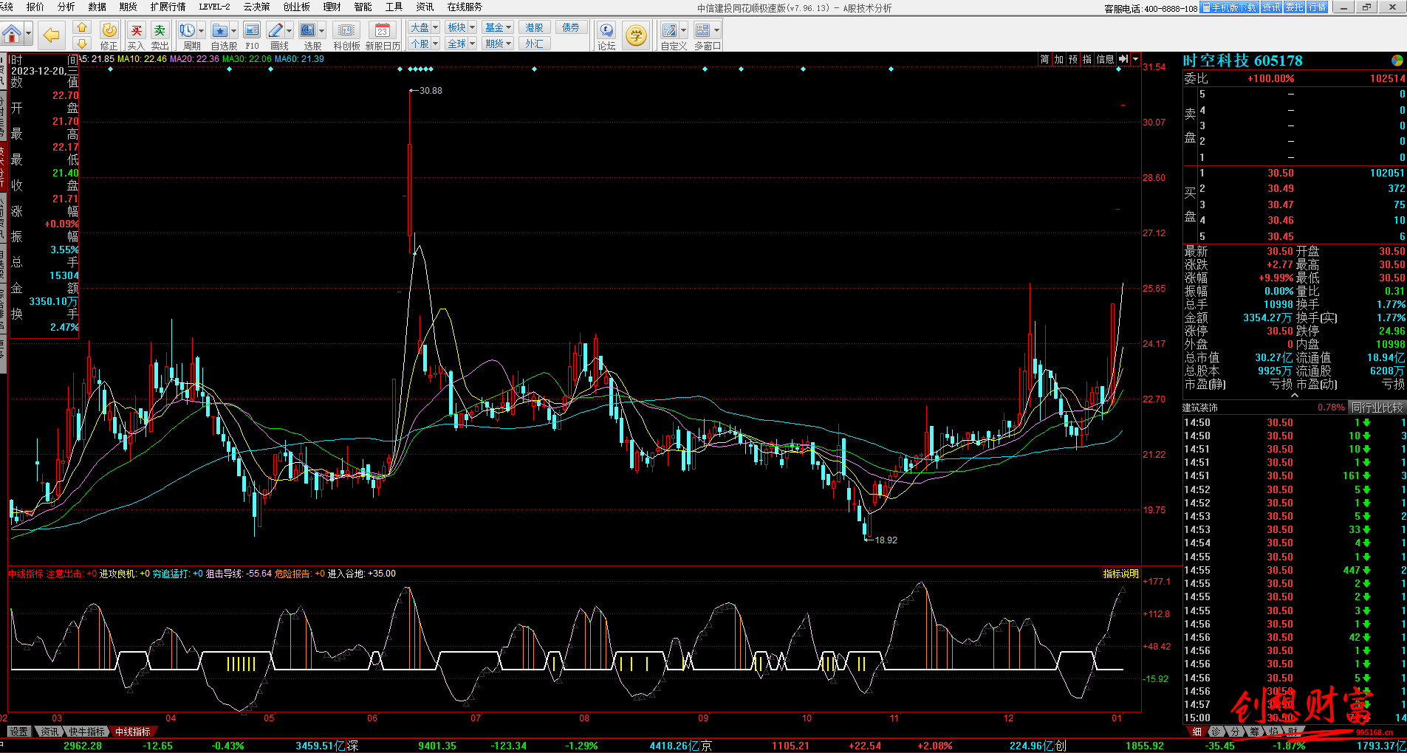Expand the chart options dropdown arrow after 信息
The width and height of the screenshot is (1407, 753).
[x=1135, y=59]
